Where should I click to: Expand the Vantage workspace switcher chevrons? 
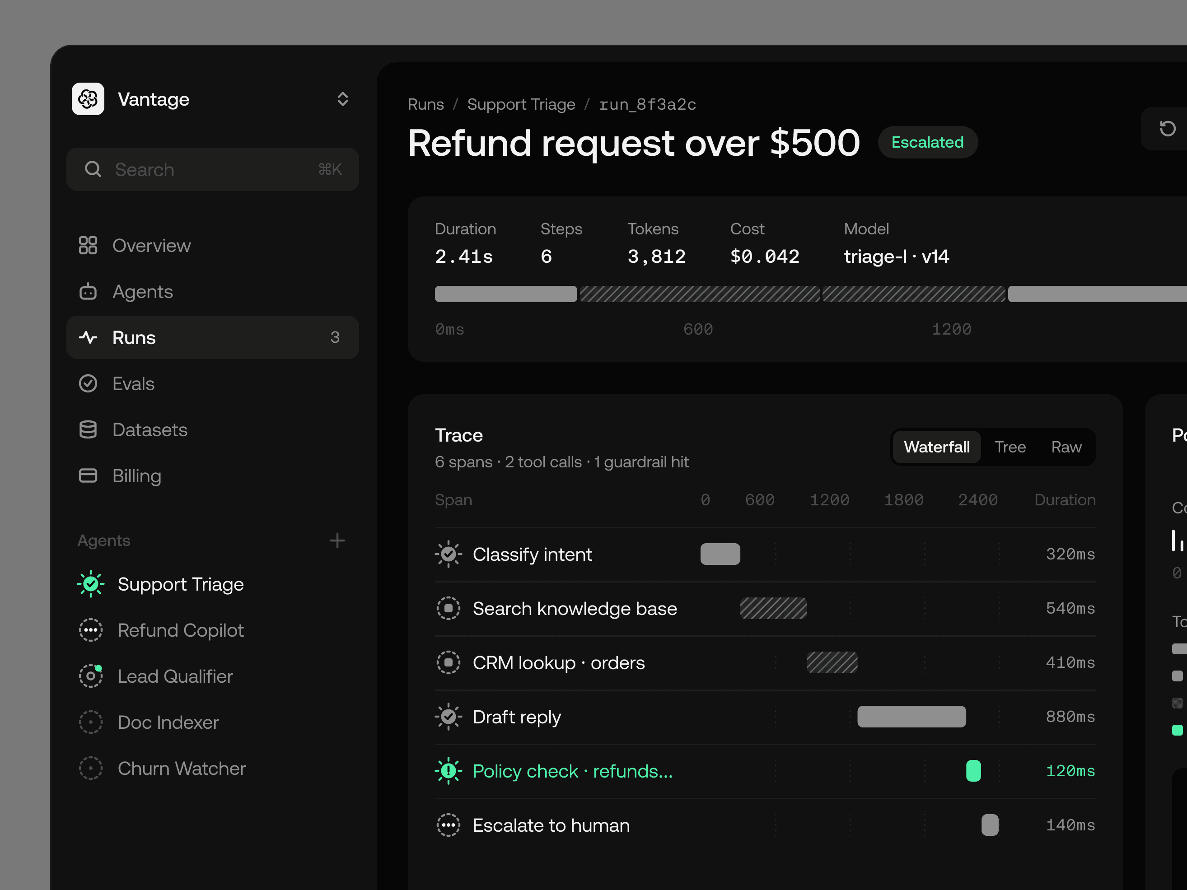(342, 99)
